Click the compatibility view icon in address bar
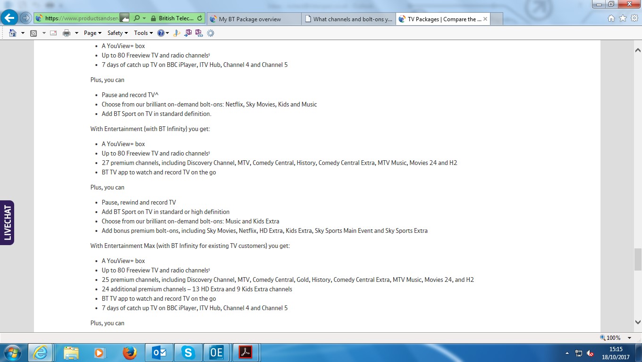Screen dimensions: 642x362 point(125,19)
